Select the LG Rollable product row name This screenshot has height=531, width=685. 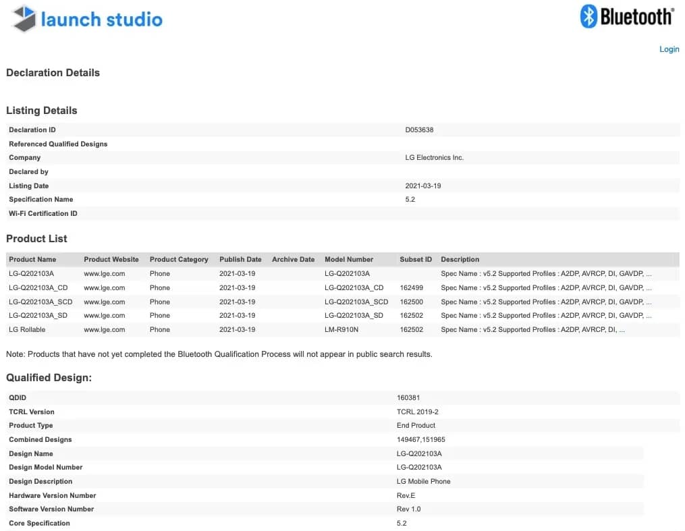pyautogui.click(x=27, y=330)
